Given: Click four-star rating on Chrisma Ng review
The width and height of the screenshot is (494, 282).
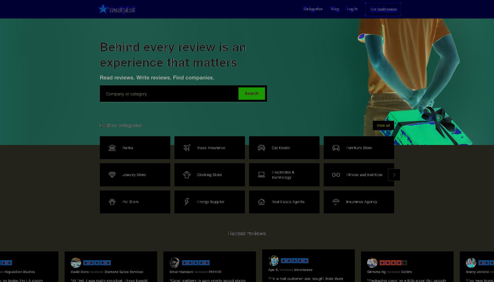Looking at the screenshot, I should 393,263.
